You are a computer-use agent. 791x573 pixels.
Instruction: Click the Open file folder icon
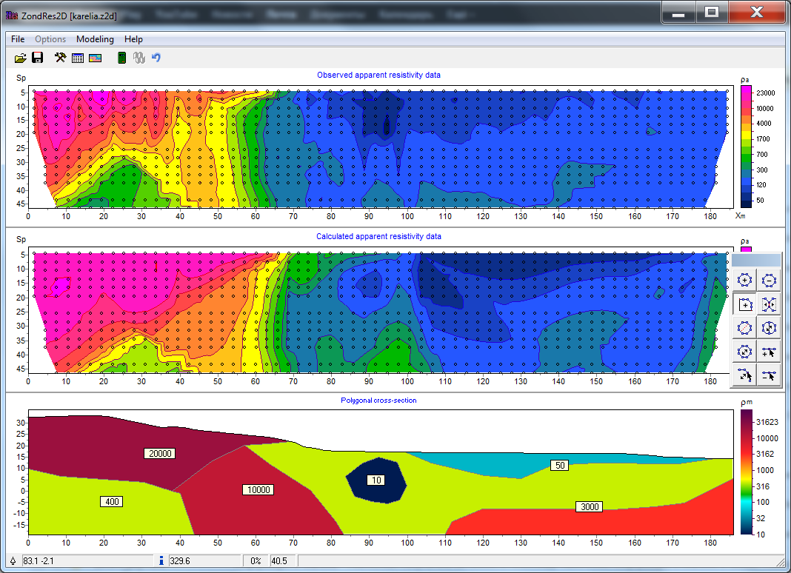tap(21, 58)
